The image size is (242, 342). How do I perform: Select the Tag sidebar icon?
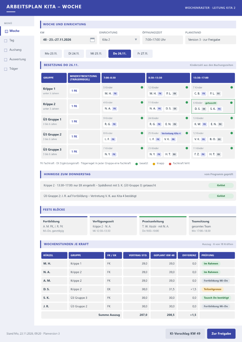click(x=6, y=41)
